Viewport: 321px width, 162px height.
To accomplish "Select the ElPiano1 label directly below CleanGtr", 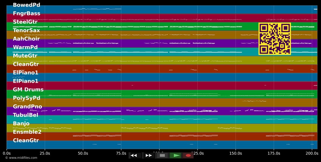I will tap(26, 73).
